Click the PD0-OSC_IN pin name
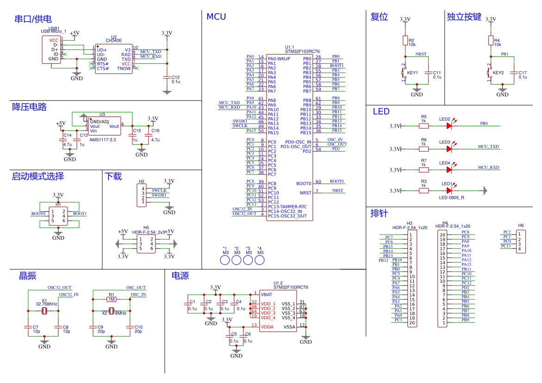542x383 pixels. [x=298, y=142]
